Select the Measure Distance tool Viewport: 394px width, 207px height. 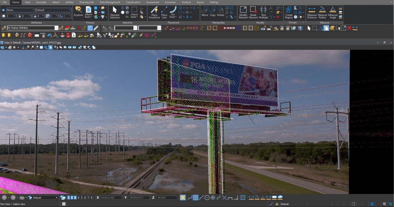(x=312, y=13)
